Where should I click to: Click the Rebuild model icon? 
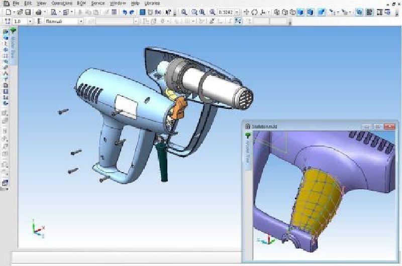click(x=359, y=12)
